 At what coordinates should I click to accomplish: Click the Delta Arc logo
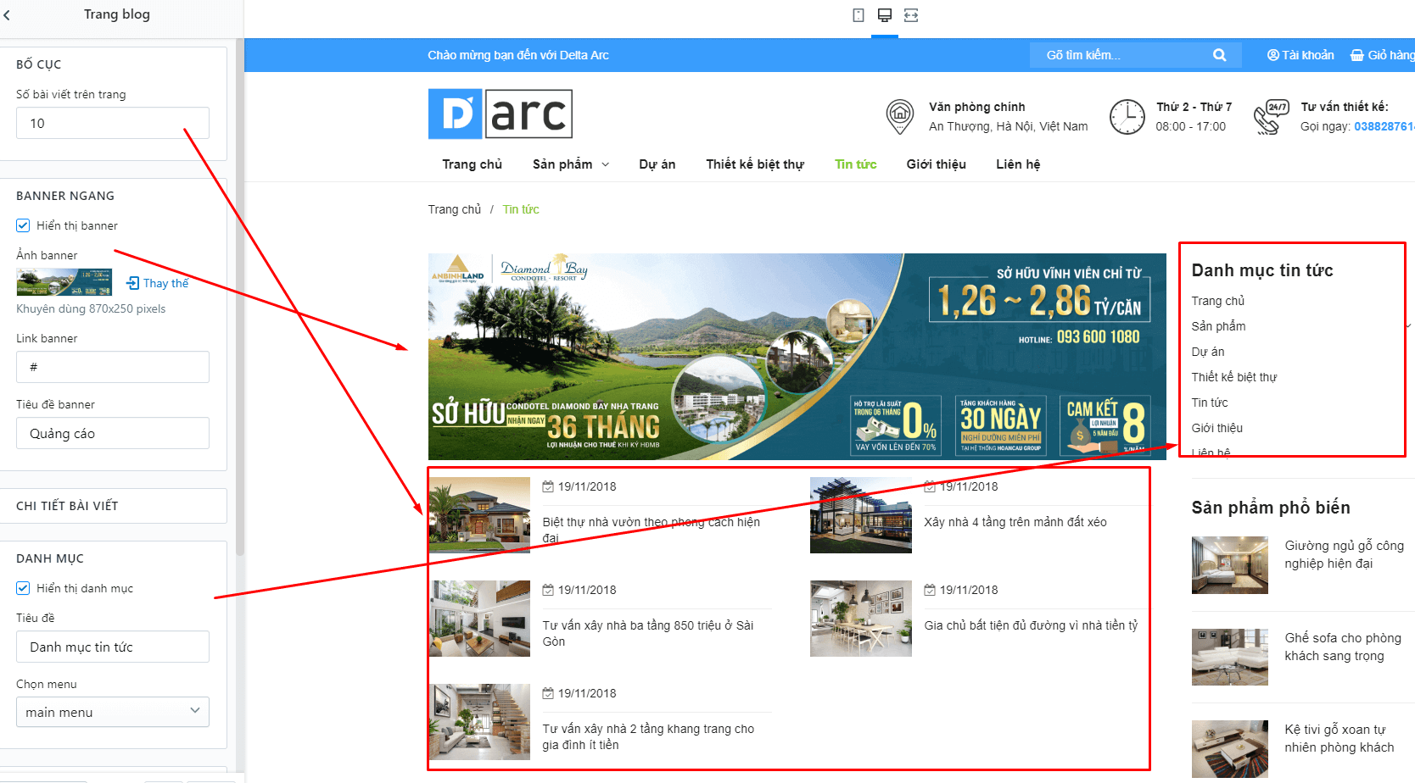point(501,114)
